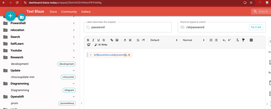Open the text background color picker

pos(130,40)
